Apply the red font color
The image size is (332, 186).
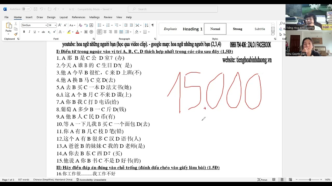pyautogui.click(x=77, y=32)
